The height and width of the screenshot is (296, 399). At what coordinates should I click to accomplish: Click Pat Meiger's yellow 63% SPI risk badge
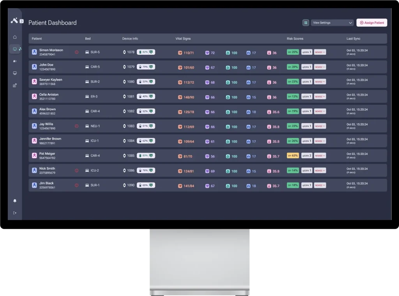293,156
